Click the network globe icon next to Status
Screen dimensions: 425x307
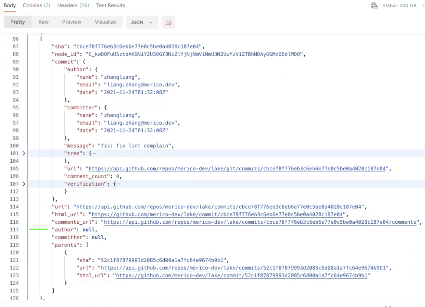[x=374, y=5]
